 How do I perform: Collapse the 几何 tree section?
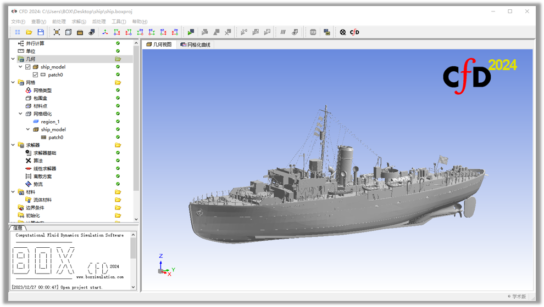pyautogui.click(x=13, y=59)
